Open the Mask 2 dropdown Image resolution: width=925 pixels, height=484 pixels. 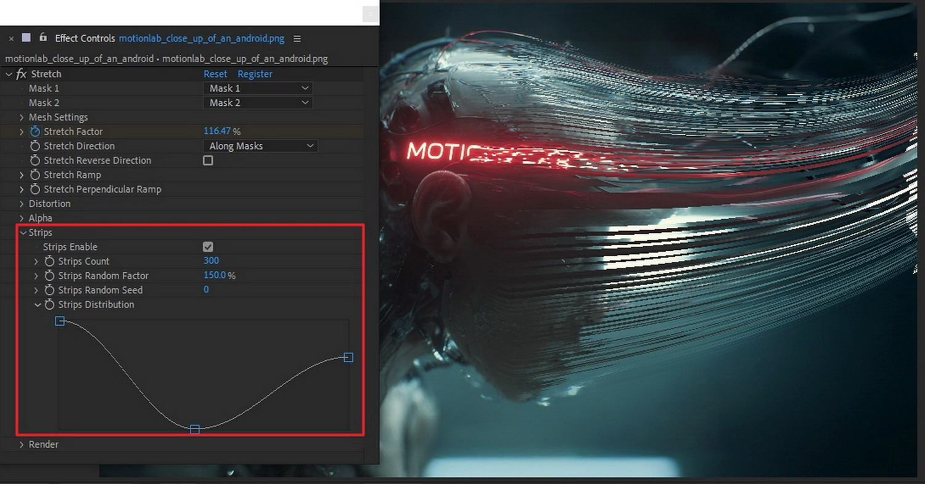[258, 103]
